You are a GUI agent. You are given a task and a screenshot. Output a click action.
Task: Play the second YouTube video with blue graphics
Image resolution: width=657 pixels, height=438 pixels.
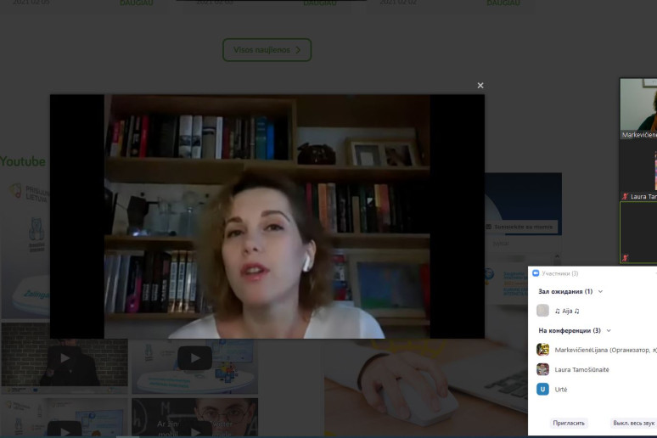(x=195, y=358)
